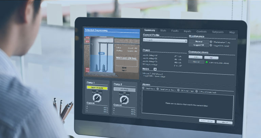Click the green communication status indicator
Viewport: 261px width, 138px height.
coord(206,62)
